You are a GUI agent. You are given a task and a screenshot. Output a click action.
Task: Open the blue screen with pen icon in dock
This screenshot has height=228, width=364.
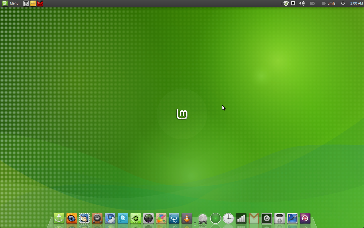292,219
